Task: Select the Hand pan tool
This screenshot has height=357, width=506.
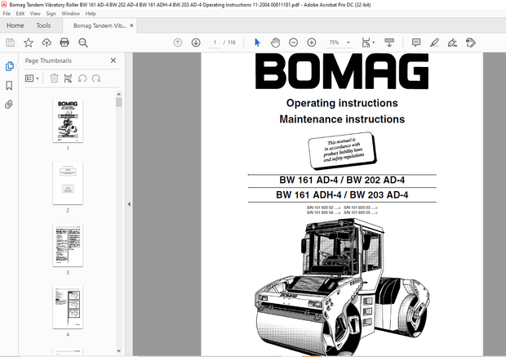Action: coord(275,42)
